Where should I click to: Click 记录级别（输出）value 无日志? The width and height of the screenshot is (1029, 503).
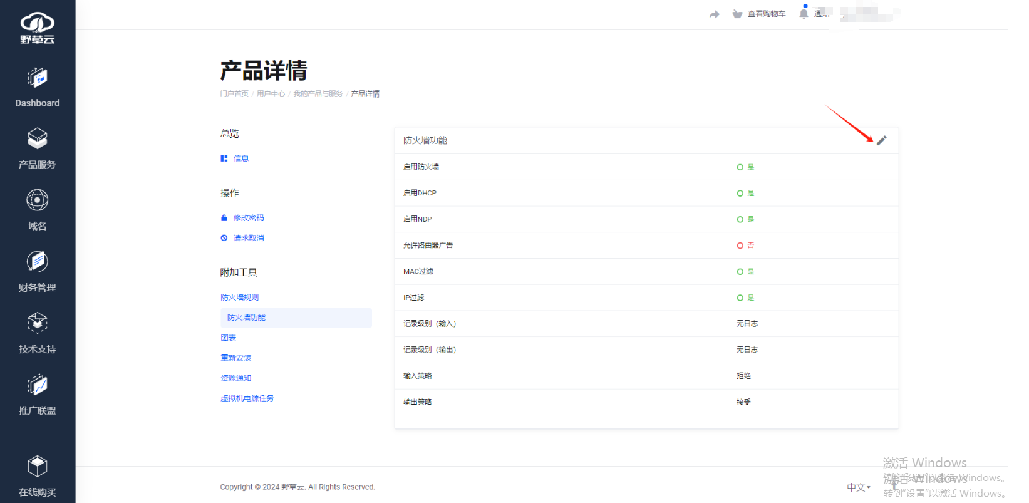pos(747,350)
